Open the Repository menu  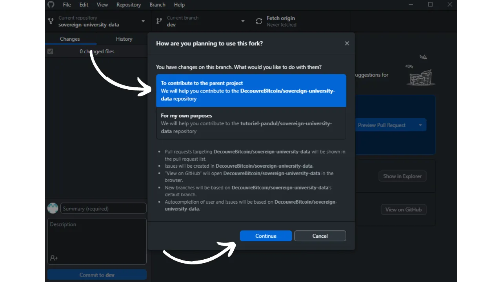tap(129, 5)
